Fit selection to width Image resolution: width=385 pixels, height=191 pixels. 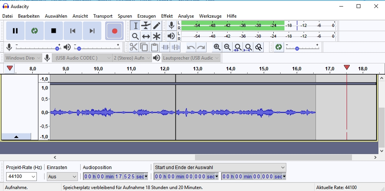pos(238,47)
